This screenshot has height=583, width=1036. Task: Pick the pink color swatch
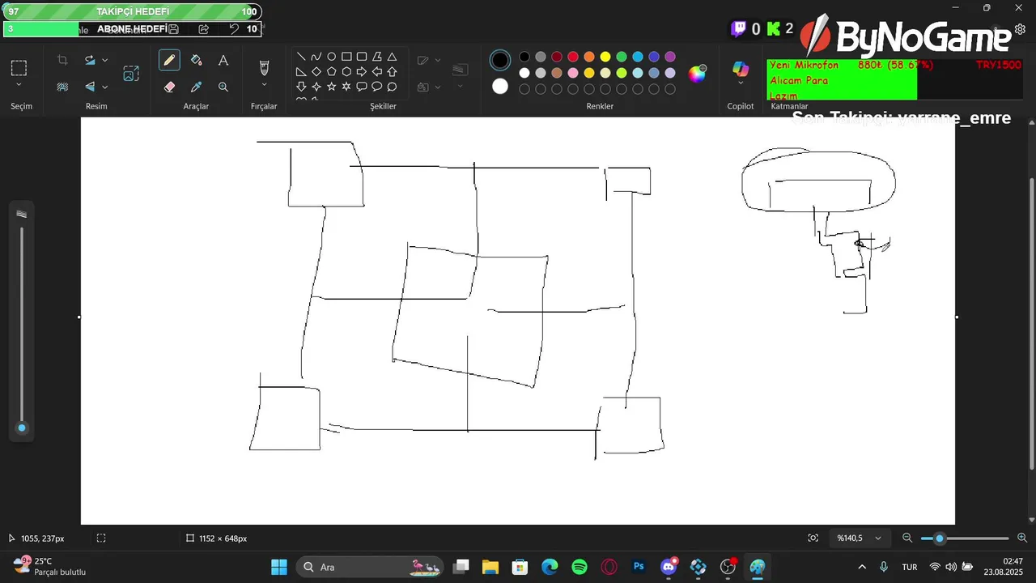tap(573, 73)
